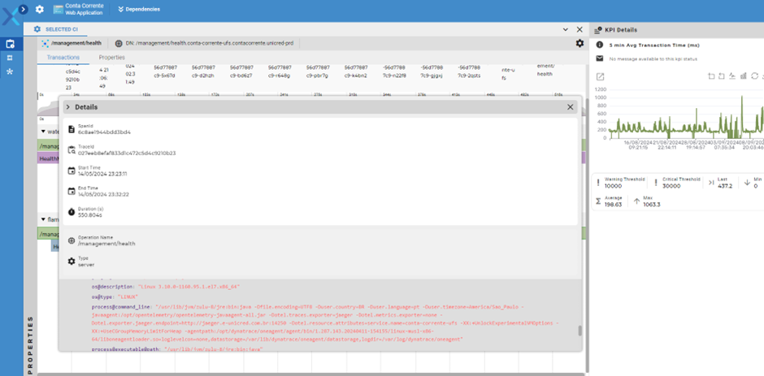The image size is (764, 376).
Task: Click the End Time calendar icon
Action: (x=72, y=191)
